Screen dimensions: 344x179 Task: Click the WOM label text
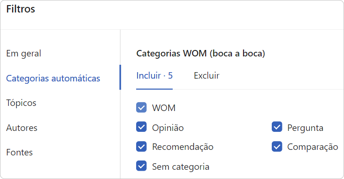coord(163,108)
